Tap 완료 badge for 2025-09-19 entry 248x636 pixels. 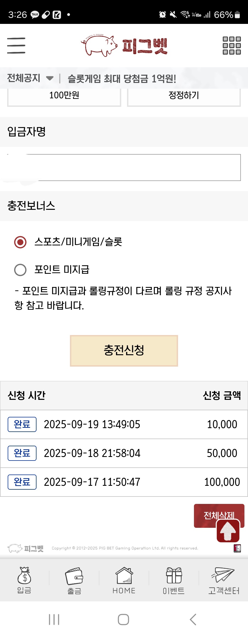coord(22,424)
